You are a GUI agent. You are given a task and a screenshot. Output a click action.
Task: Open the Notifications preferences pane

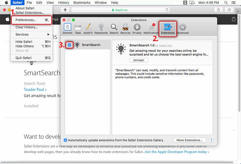click(151, 29)
